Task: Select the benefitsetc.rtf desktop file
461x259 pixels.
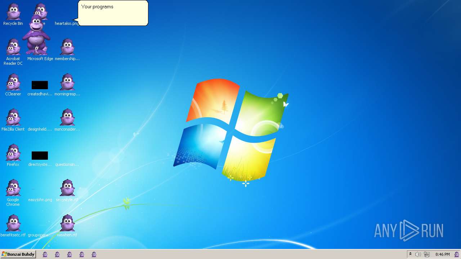Action: tap(13, 226)
